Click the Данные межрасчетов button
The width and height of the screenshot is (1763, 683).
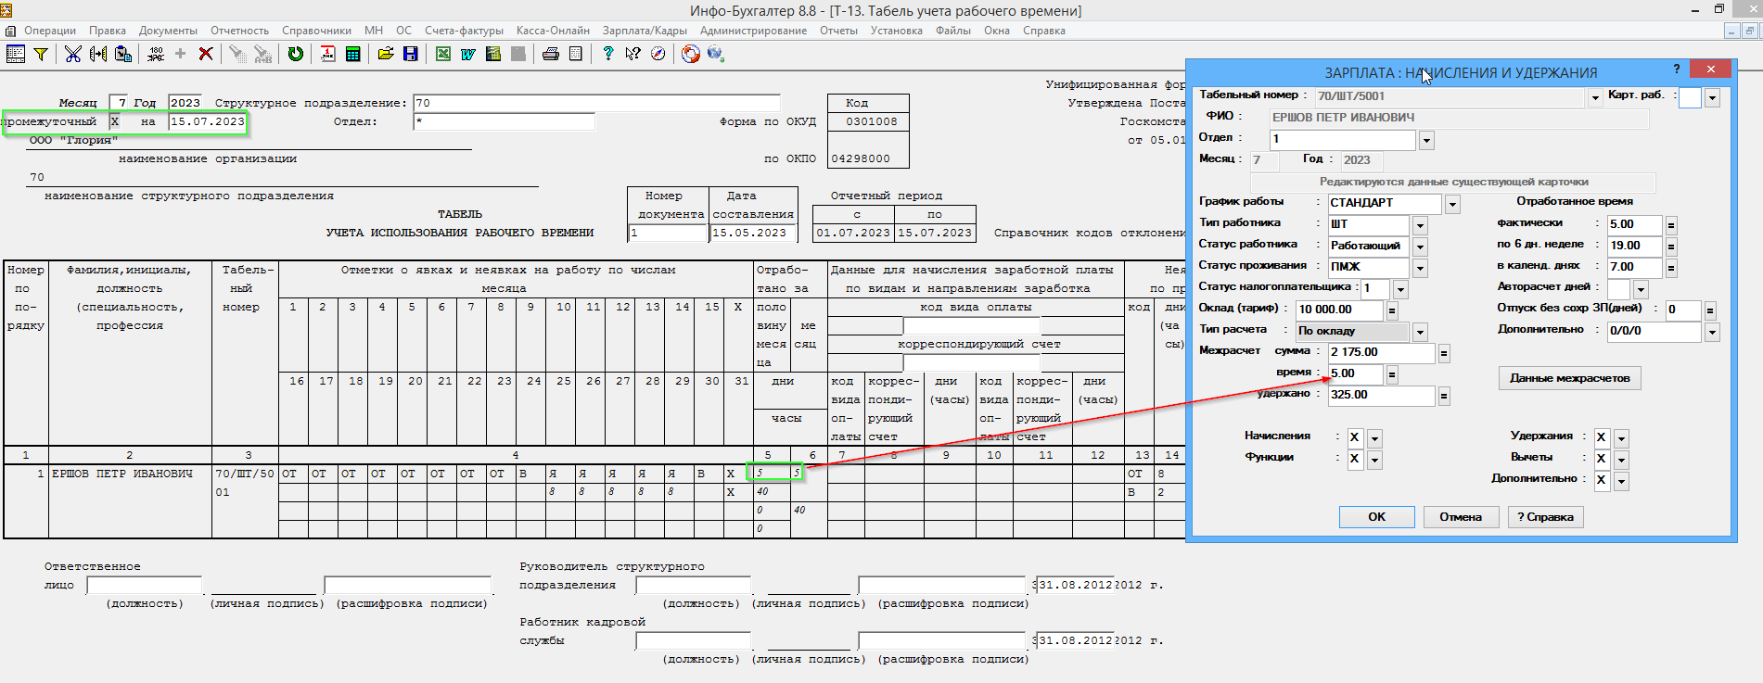click(1569, 378)
